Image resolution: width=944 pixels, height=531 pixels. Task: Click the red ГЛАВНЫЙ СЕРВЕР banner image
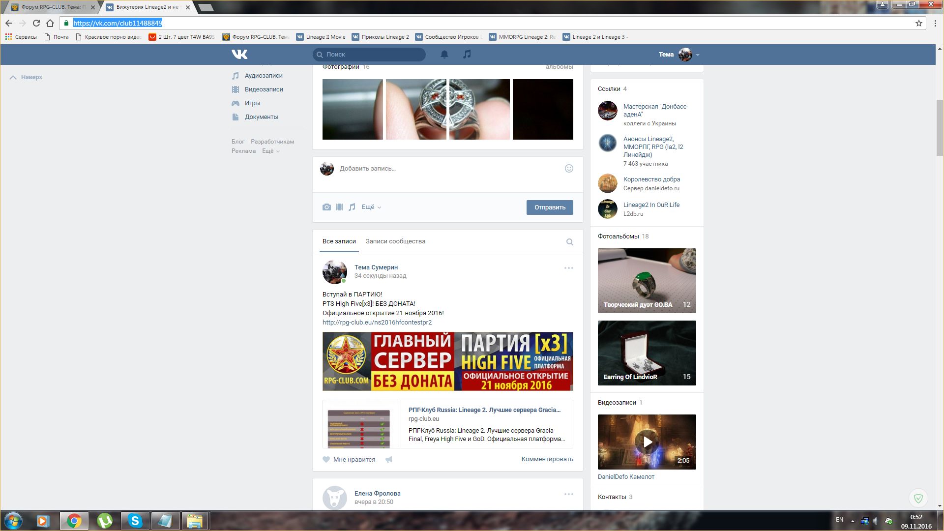(x=447, y=361)
